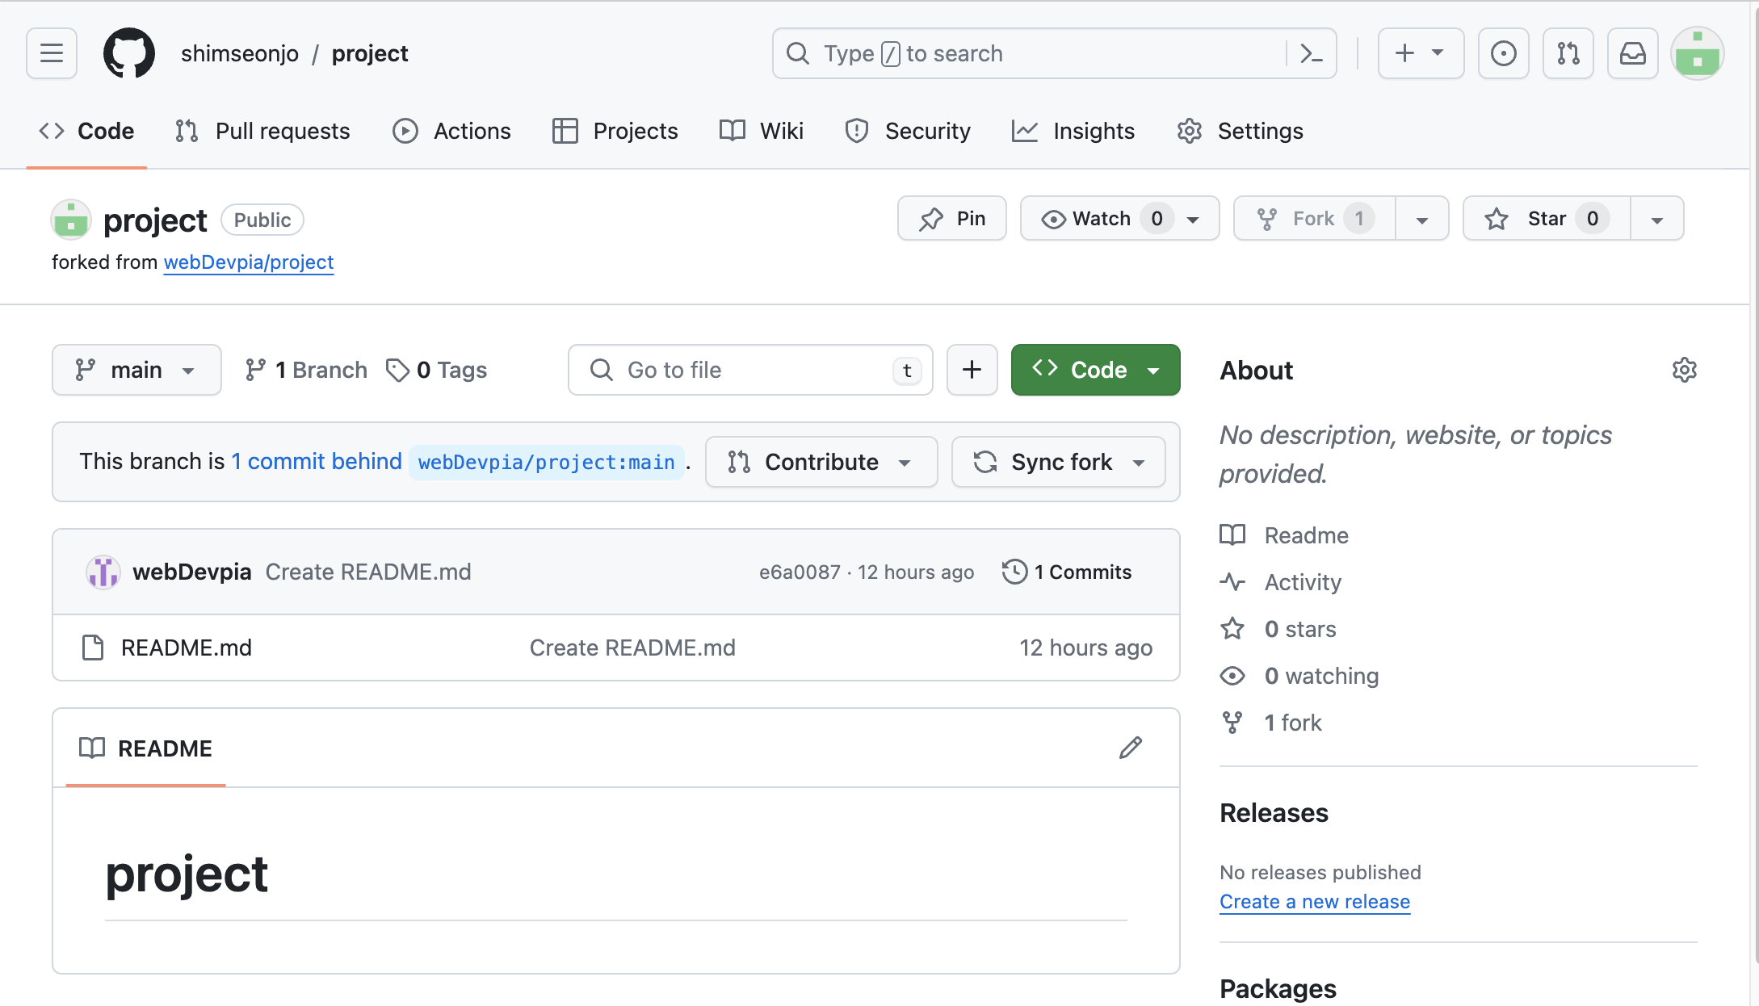Screen dimensions: 1759x1006
Task: Follow the webDevpia/project fork link
Action: [249, 262]
